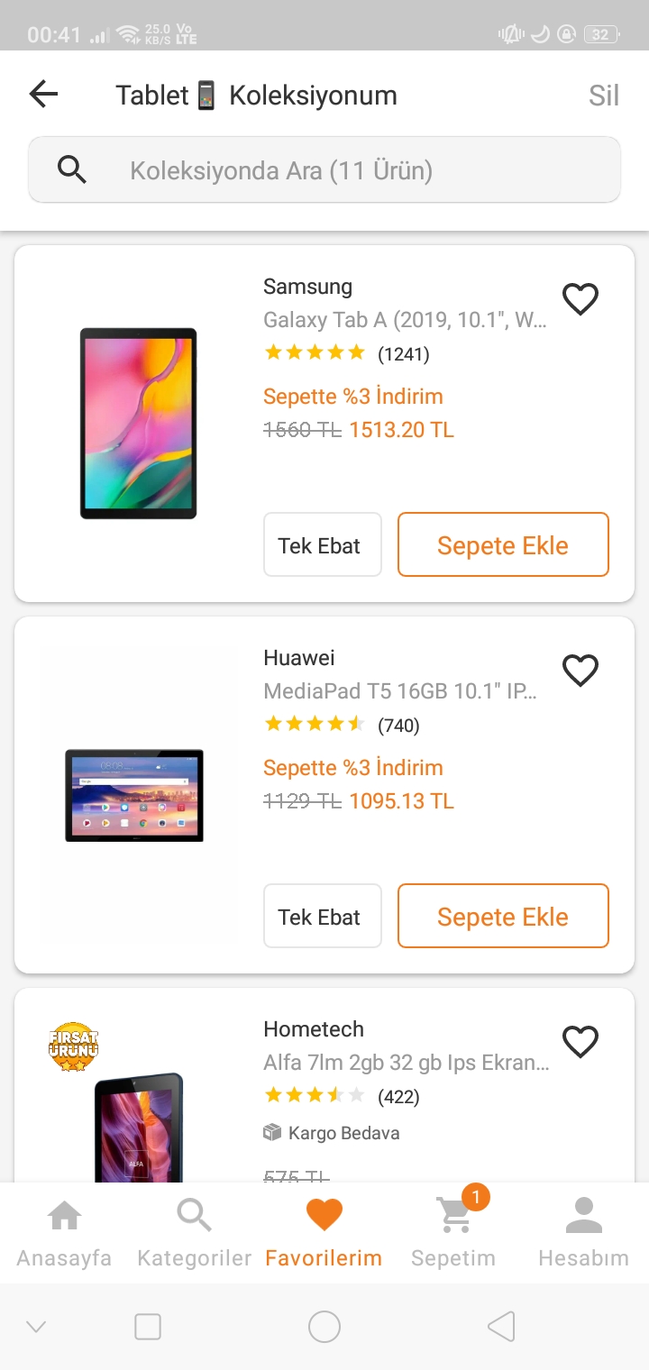
Task: Open the Kategoriler tab
Action: click(194, 1233)
